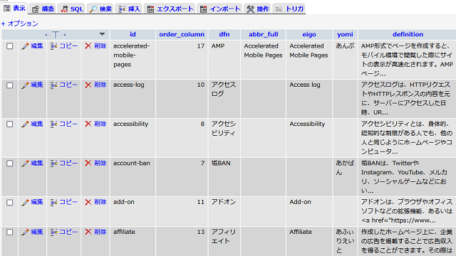Click the red X delete icon for access-log
456x256 pixels.
88,85
